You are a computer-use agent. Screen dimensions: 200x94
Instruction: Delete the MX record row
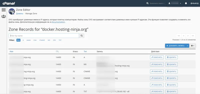point(171,64)
